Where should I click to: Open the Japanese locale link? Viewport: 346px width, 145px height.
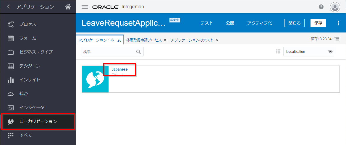[x=119, y=69]
